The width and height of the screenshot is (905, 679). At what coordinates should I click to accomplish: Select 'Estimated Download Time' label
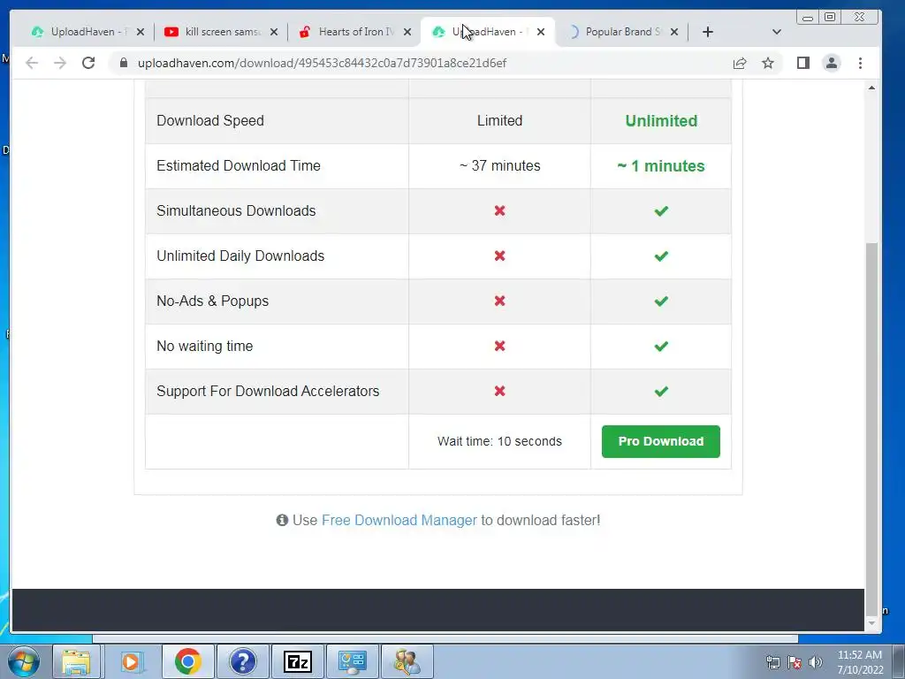pyautogui.click(x=239, y=165)
